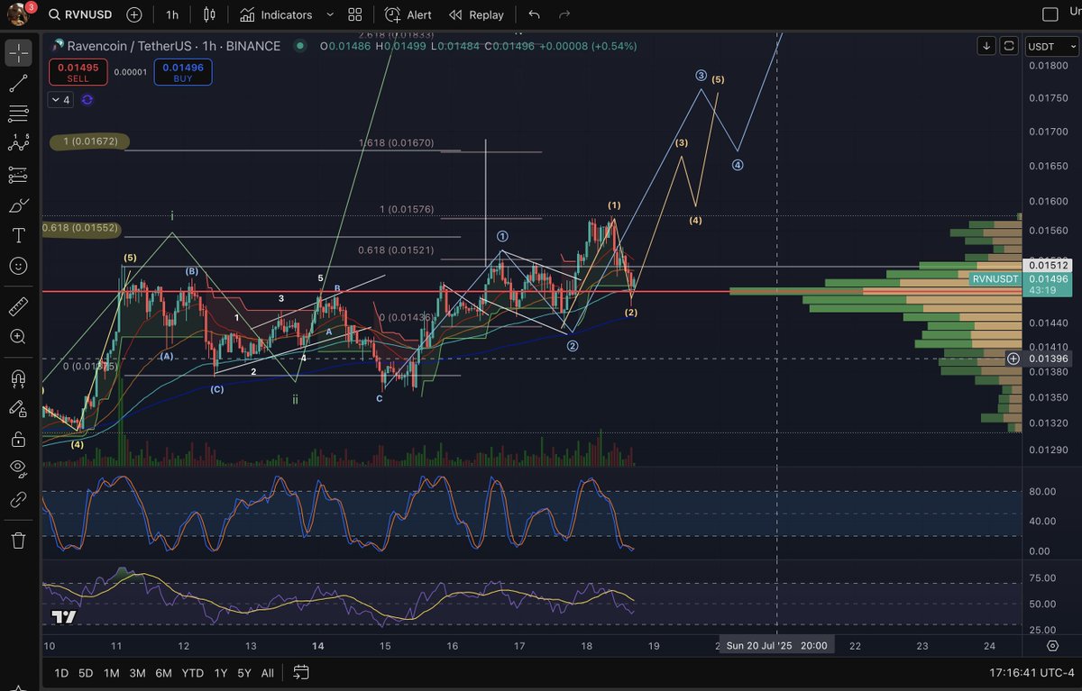Viewport: 1082px width, 691px height.
Task: Open the Fibonacci retracement tools
Action: point(18,114)
